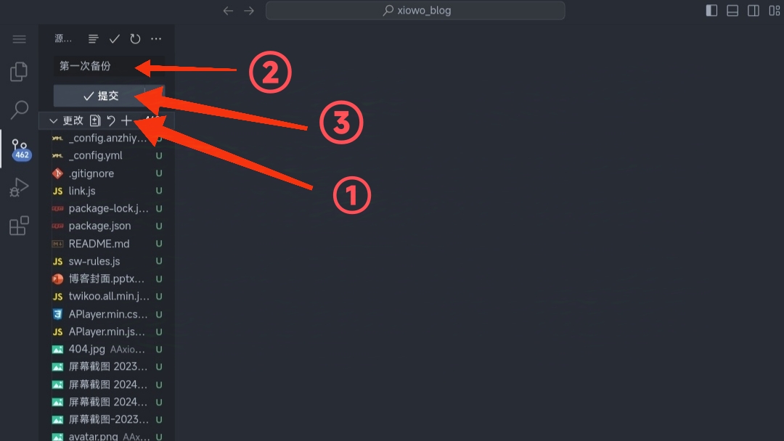
Task: Click the 提交 commit button
Action: (x=99, y=96)
